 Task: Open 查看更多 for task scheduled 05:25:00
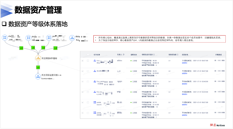[x=185, y=94]
